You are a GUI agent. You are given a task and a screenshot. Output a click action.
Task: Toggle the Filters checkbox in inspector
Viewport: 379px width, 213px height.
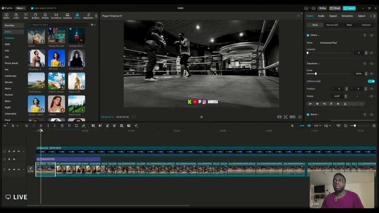[308, 35]
